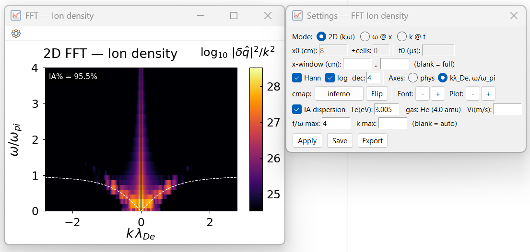530x252 pixels.
Task: Open the inferno colormap selector
Action: coord(339,93)
